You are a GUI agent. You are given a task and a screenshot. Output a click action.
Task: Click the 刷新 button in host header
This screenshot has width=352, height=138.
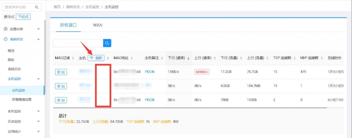click(96, 58)
